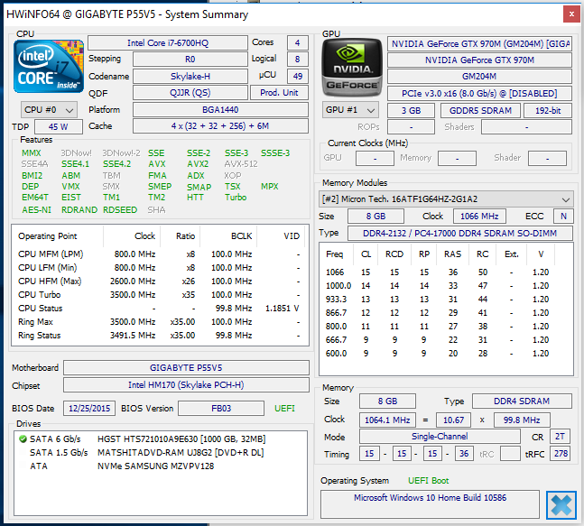Click the 45 W TDP value
Image resolution: width=584 pixels, height=526 pixels.
59,126
